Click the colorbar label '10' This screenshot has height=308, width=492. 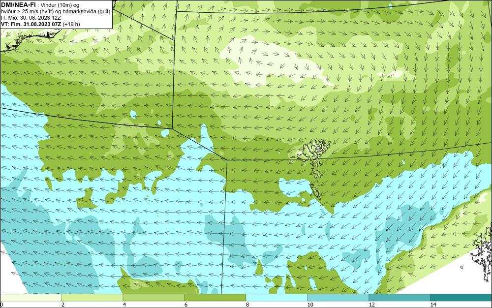point(310,305)
